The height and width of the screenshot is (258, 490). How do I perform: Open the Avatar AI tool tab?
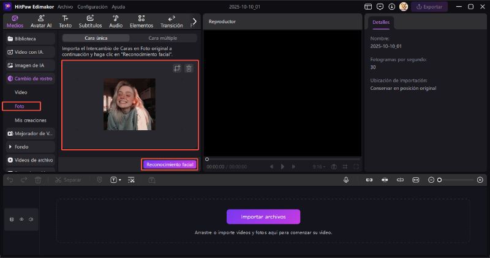pos(40,21)
